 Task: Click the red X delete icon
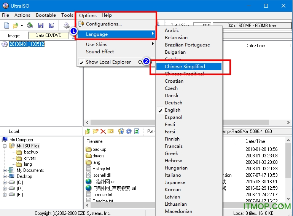[x=103, y=131]
